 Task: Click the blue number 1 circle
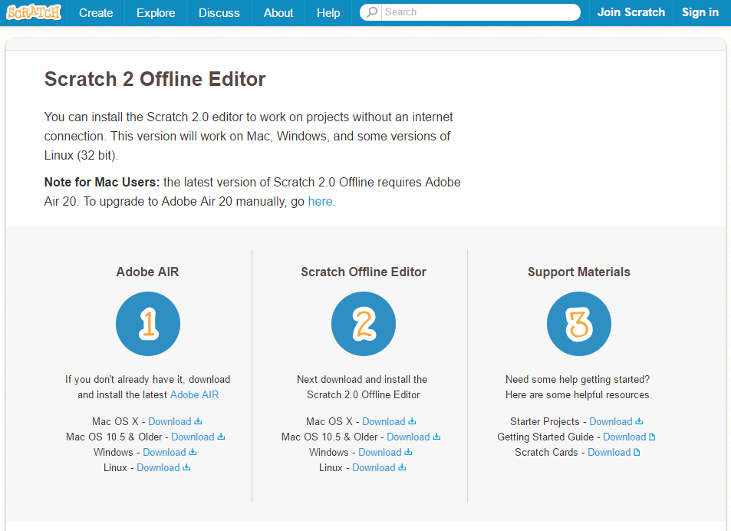(x=148, y=324)
